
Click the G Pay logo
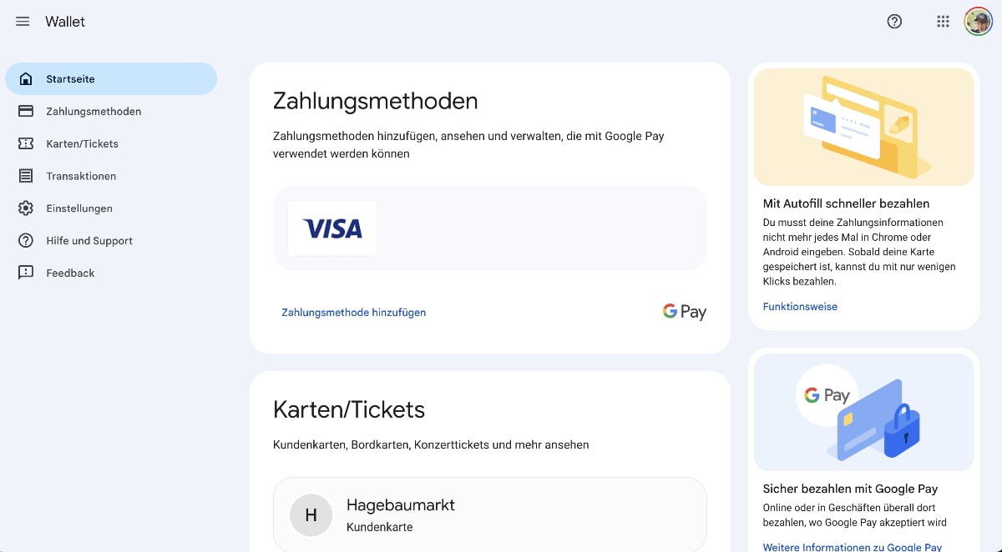[x=684, y=310]
